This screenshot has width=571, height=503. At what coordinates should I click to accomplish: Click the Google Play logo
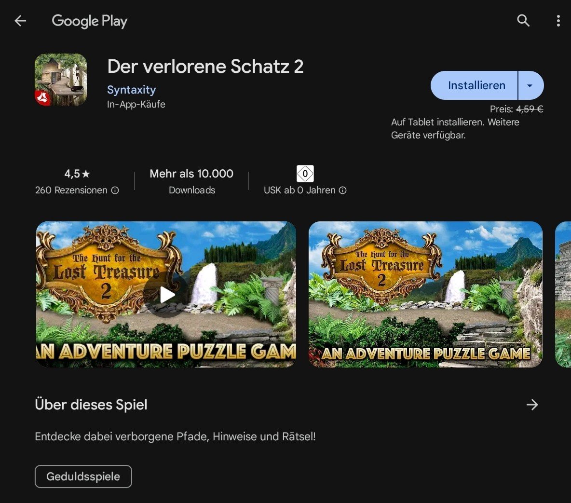90,21
